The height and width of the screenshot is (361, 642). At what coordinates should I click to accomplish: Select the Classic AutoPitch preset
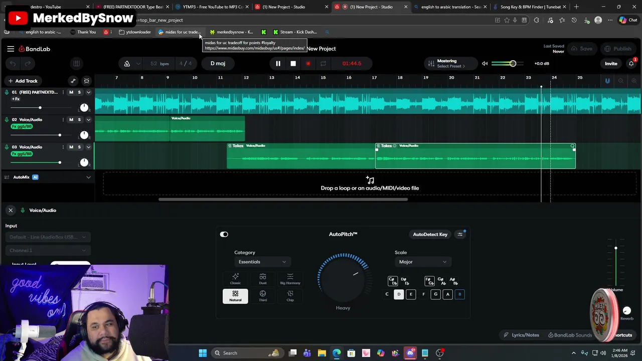(x=235, y=279)
